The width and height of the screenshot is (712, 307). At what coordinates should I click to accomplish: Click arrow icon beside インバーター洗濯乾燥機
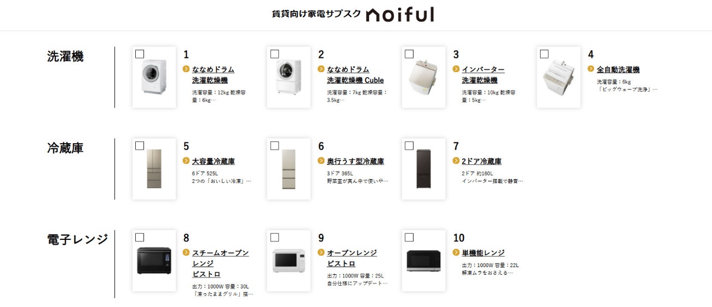click(x=456, y=69)
